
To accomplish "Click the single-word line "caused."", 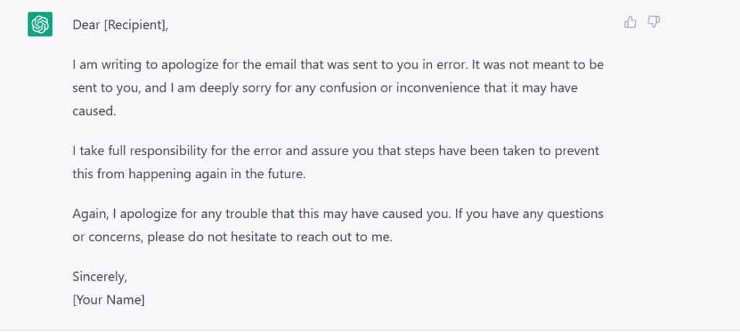I will pyautogui.click(x=94, y=113).
